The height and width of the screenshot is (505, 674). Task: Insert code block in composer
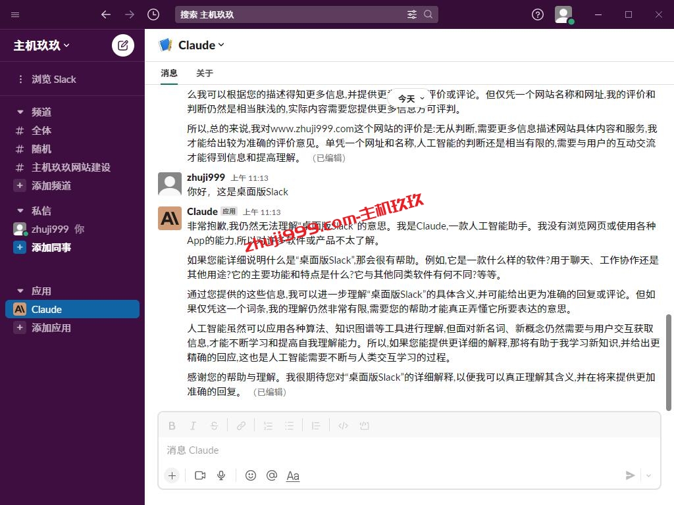pos(365,426)
